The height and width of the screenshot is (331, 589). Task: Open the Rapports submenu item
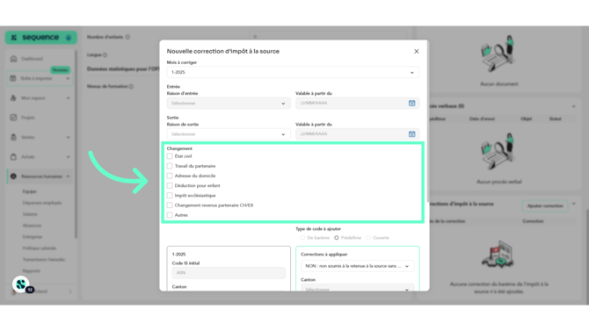pyautogui.click(x=31, y=271)
